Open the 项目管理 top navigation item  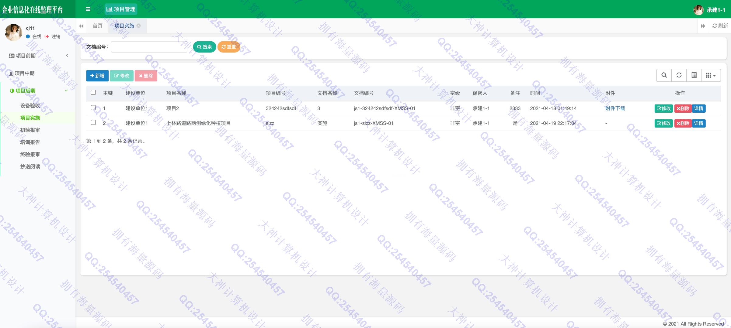tap(121, 9)
